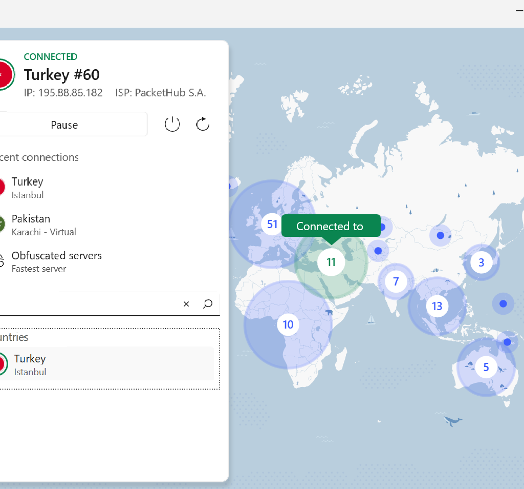Open the 13 cluster over Southeast Asia
524x489 pixels.
pyautogui.click(x=437, y=306)
